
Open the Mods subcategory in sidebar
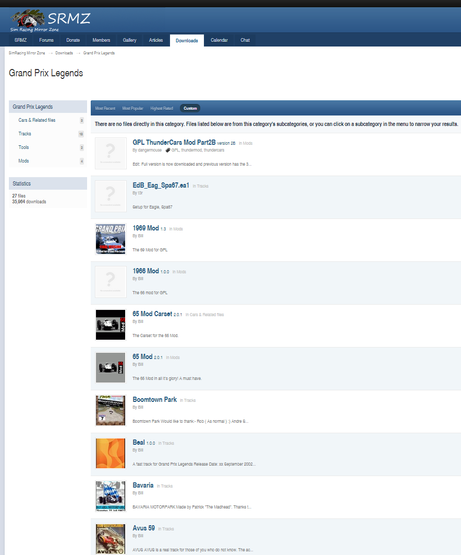[x=23, y=160]
